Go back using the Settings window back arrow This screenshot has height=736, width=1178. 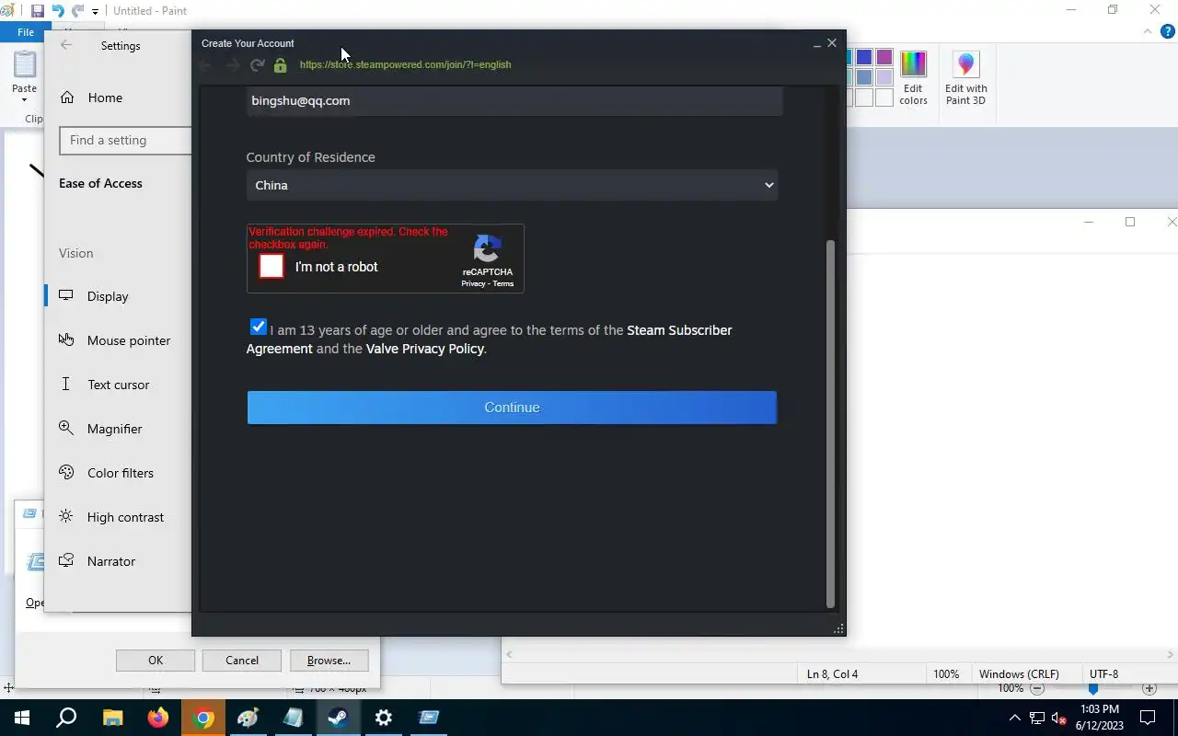pyautogui.click(x=65, y=45)
